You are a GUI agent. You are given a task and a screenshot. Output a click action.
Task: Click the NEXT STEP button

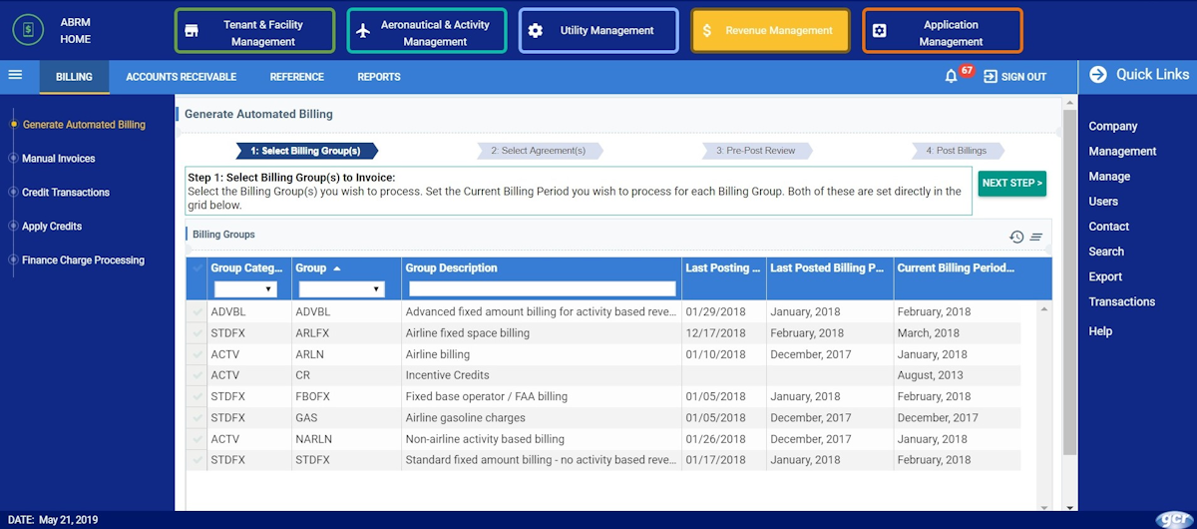1012,183
